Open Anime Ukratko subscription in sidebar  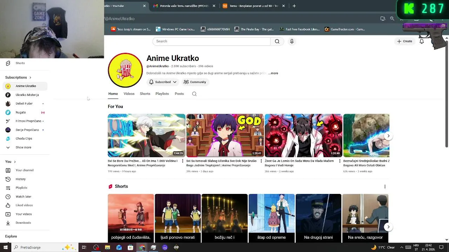coord(25,86)
